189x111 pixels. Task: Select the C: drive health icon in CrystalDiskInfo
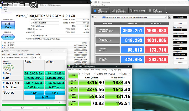2,8
